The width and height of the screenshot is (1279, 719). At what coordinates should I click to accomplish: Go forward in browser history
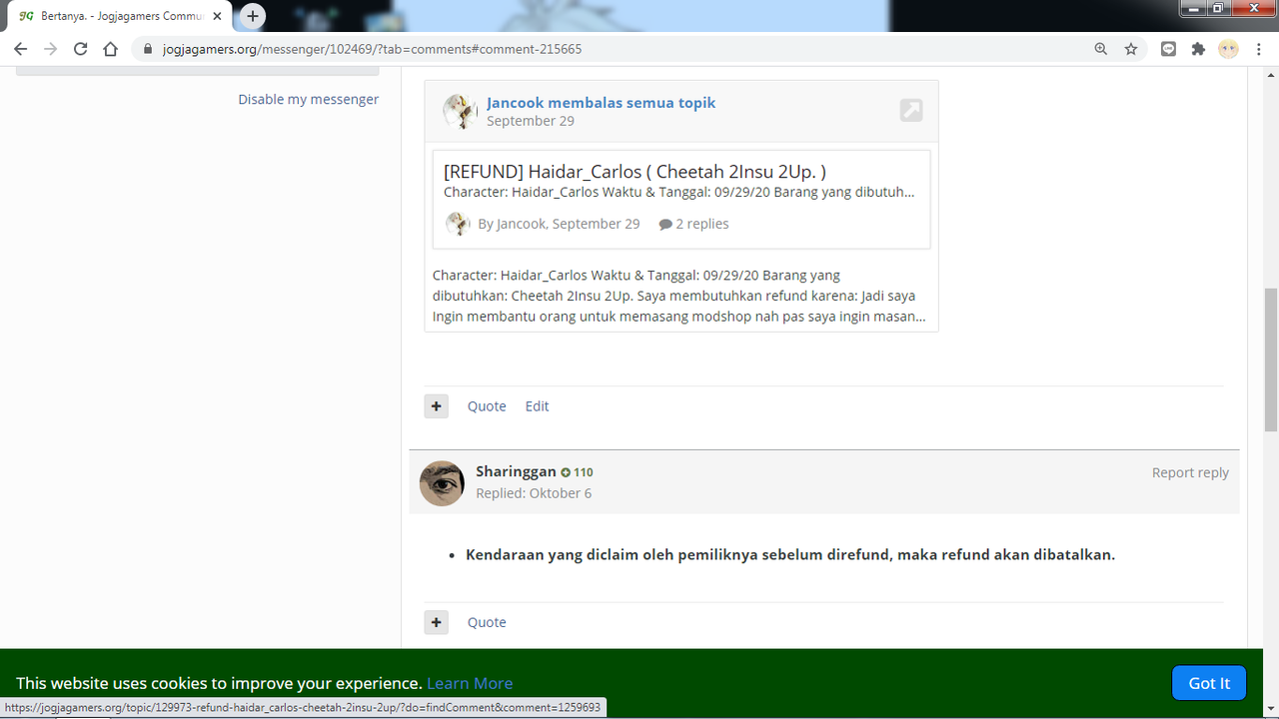click(50, 49)
